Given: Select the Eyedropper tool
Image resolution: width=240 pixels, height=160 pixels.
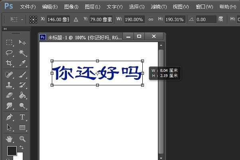Looking at the screenshot, I should (22, 63).
